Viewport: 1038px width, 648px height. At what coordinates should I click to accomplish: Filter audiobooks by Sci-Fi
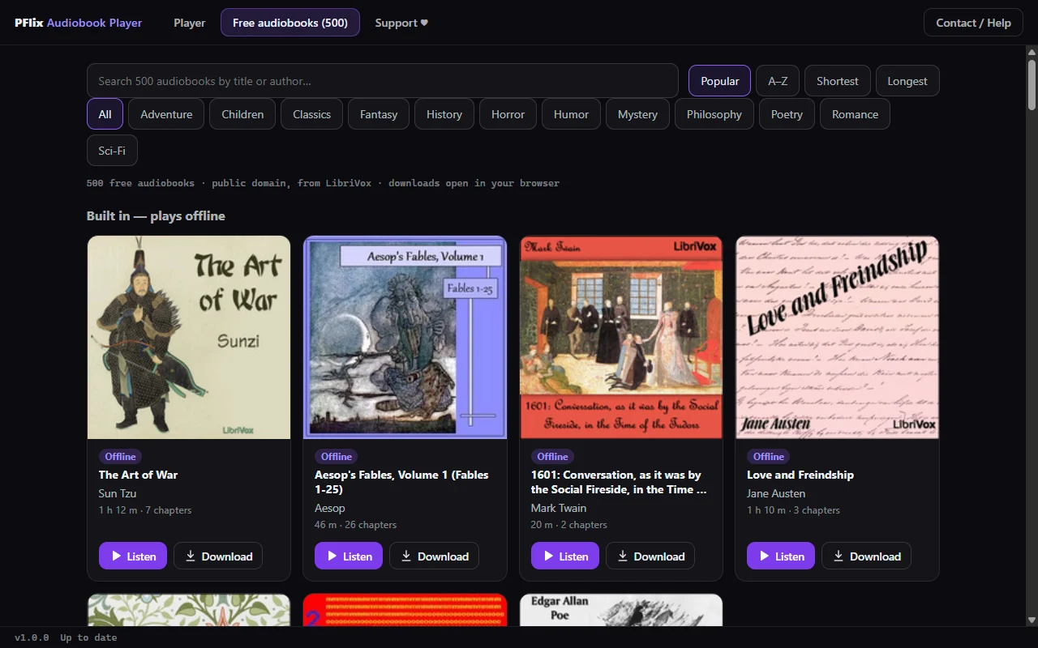pos(112,151)
